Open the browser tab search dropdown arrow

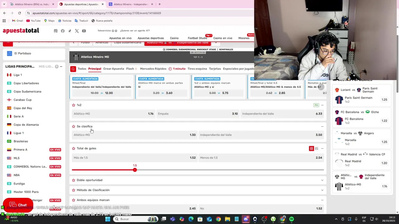tap(4, 4)
